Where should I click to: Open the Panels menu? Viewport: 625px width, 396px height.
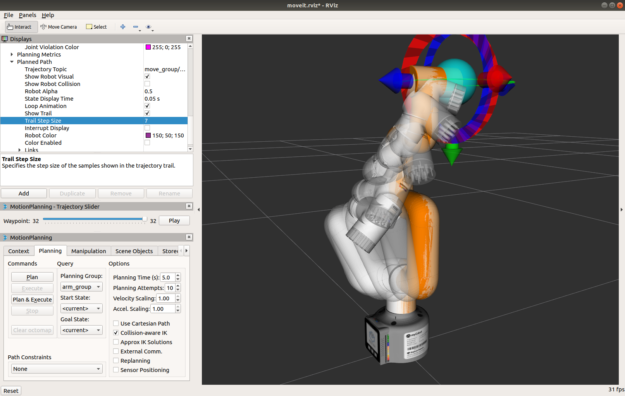coord(27,15)
